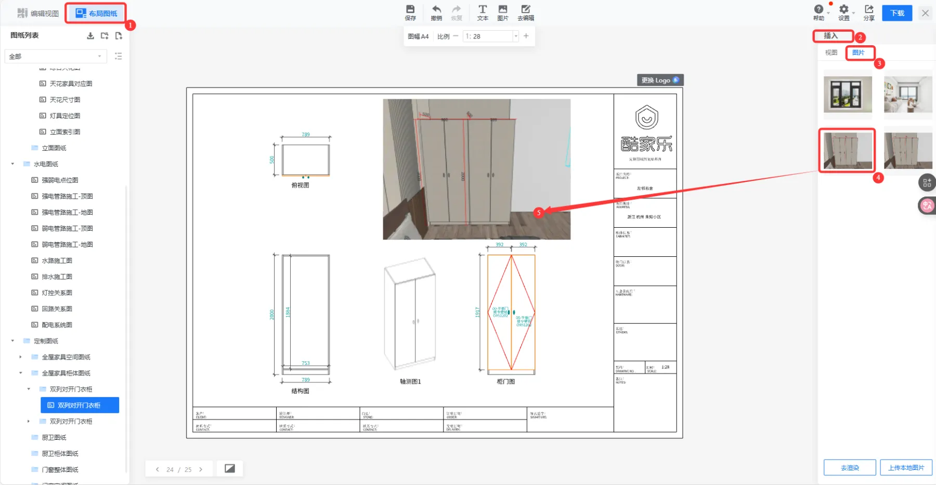Select the 布局图纸 tab
Image resolution: width=936 pixels, height=485 pixels.
pyautogui.click(x=96, y=14)
